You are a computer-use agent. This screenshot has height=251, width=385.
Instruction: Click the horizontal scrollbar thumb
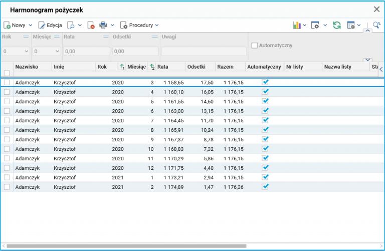pyautogui.click(x=126, y=246)
